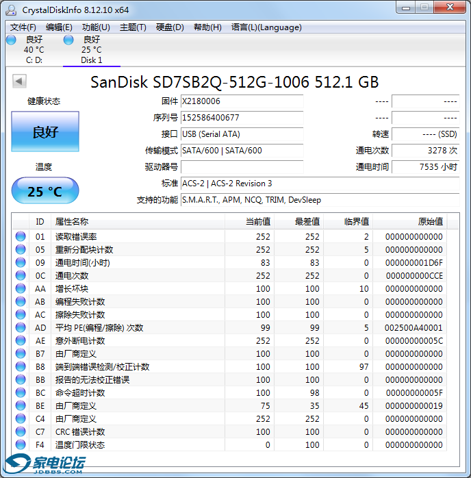Click the serial number field 152586400677
Viewport: 471px width, 478px height.
(x=242, y=118)
